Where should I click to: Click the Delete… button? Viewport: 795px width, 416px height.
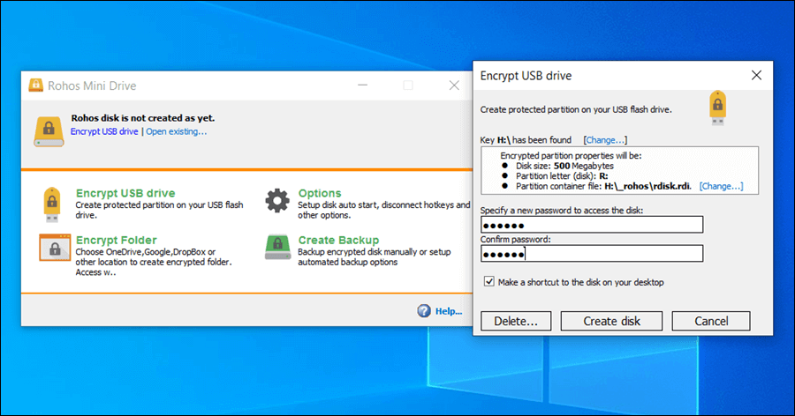(516, 321)
